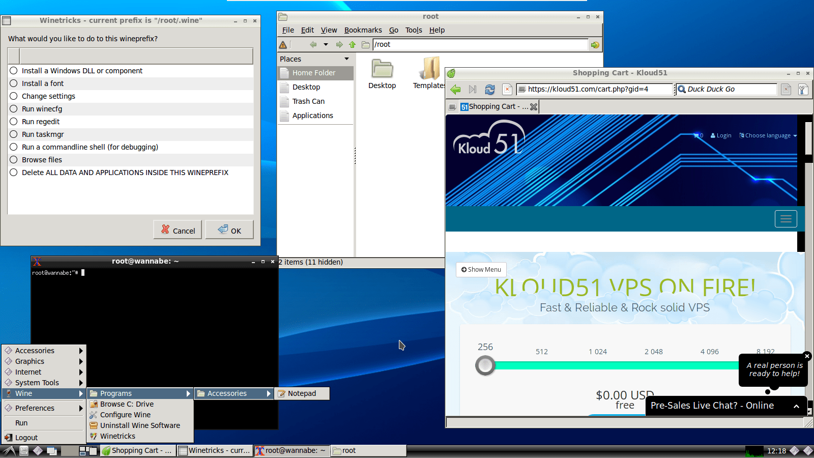Click browser back arrow in Midori
This screenshot has width=814, height=458.
(455, 90)
